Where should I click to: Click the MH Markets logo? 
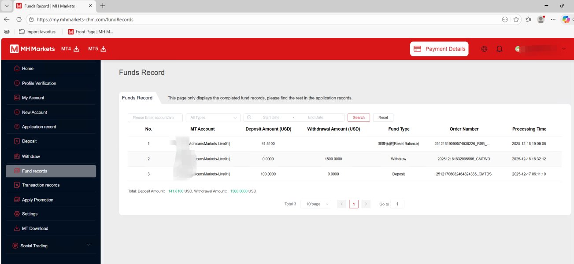click(x=33, y=49)
